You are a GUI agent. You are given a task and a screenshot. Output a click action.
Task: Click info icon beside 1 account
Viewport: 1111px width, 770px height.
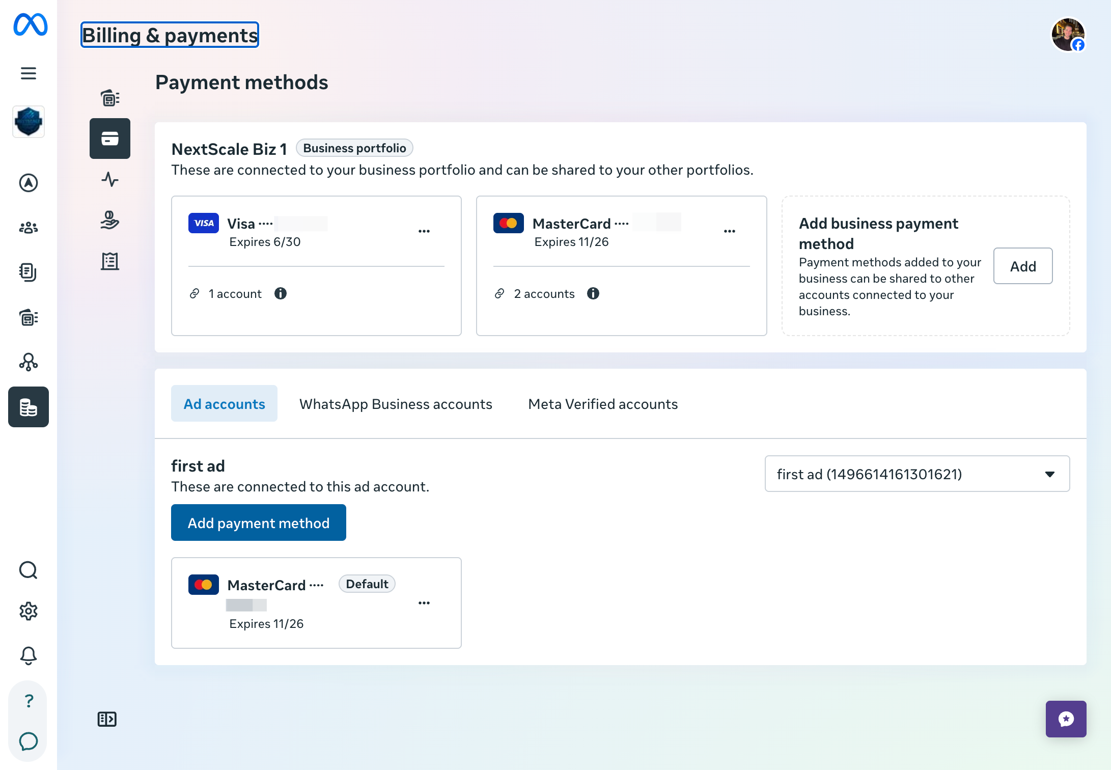(x=281, y=293)
